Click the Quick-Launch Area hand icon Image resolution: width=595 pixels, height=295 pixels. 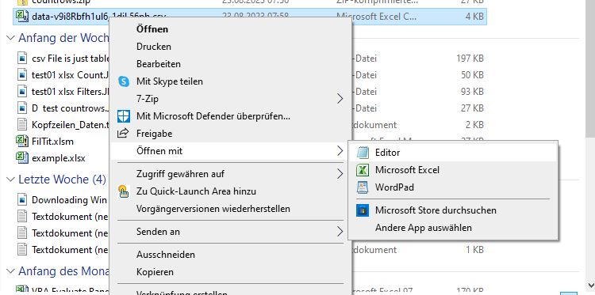click(x=123, y=191)
